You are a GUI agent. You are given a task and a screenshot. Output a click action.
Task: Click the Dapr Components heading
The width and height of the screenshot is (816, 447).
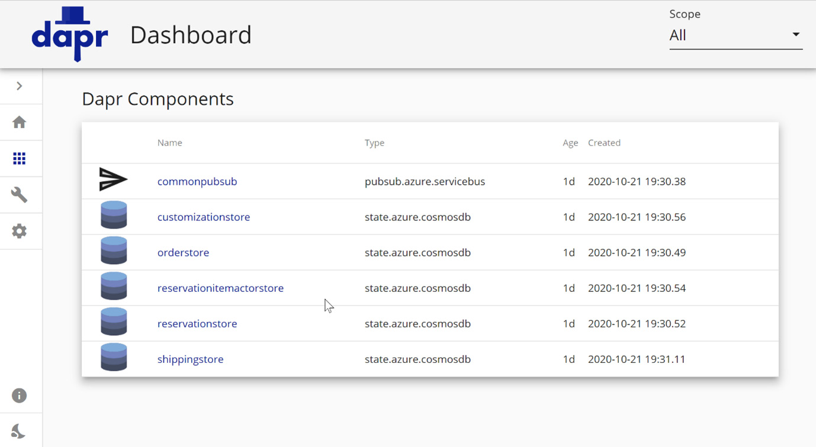click(158, 99)
